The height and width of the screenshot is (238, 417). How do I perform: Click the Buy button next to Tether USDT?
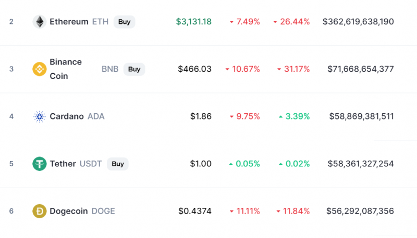point(118,164)
